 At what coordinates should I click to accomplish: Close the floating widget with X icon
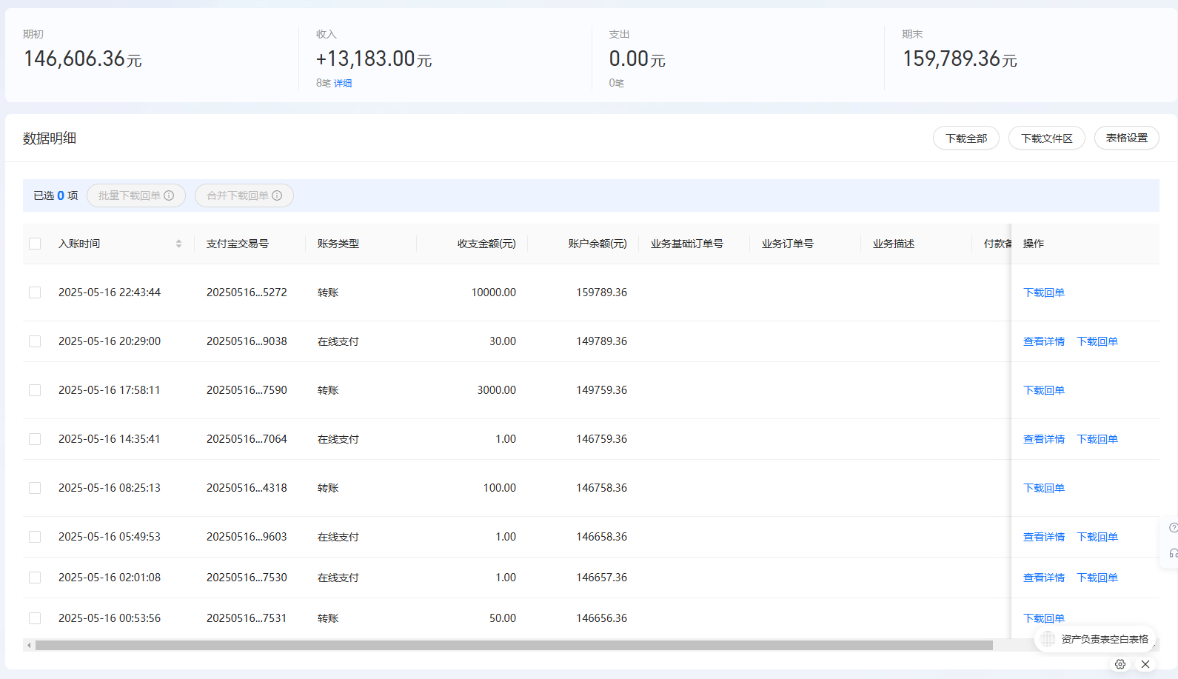click(x=1145, y=664)
